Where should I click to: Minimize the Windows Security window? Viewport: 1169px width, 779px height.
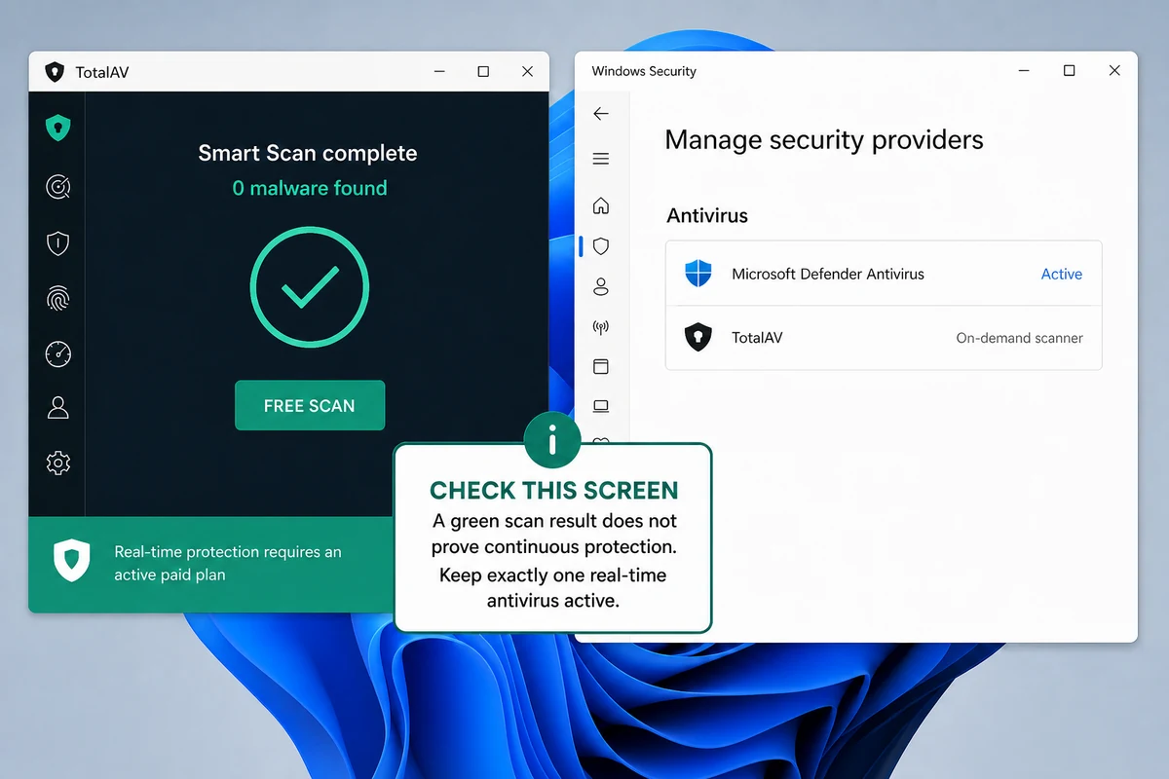(1024, 71)
